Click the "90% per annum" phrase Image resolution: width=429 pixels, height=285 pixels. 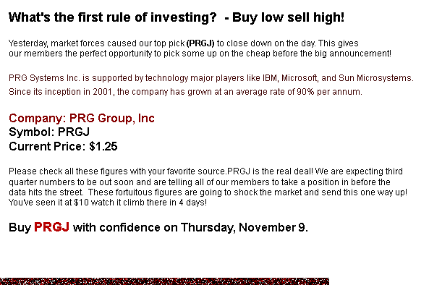pos(328,92)
